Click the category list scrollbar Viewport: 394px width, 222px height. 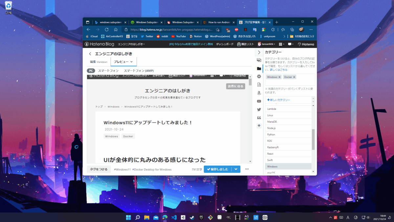(x=313, y=139)
